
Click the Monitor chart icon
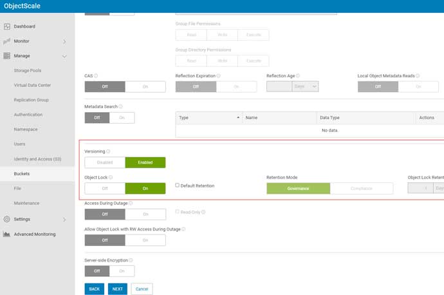tap(7, 41)
